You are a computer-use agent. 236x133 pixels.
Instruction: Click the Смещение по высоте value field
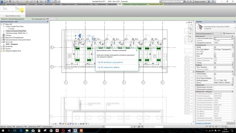pyautogui.click(x=223, y=43)
